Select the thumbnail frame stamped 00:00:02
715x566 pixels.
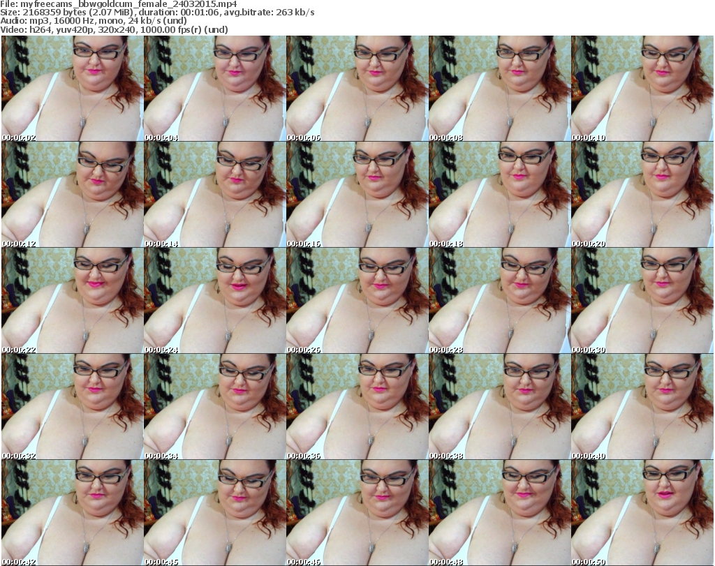[73, 89]
